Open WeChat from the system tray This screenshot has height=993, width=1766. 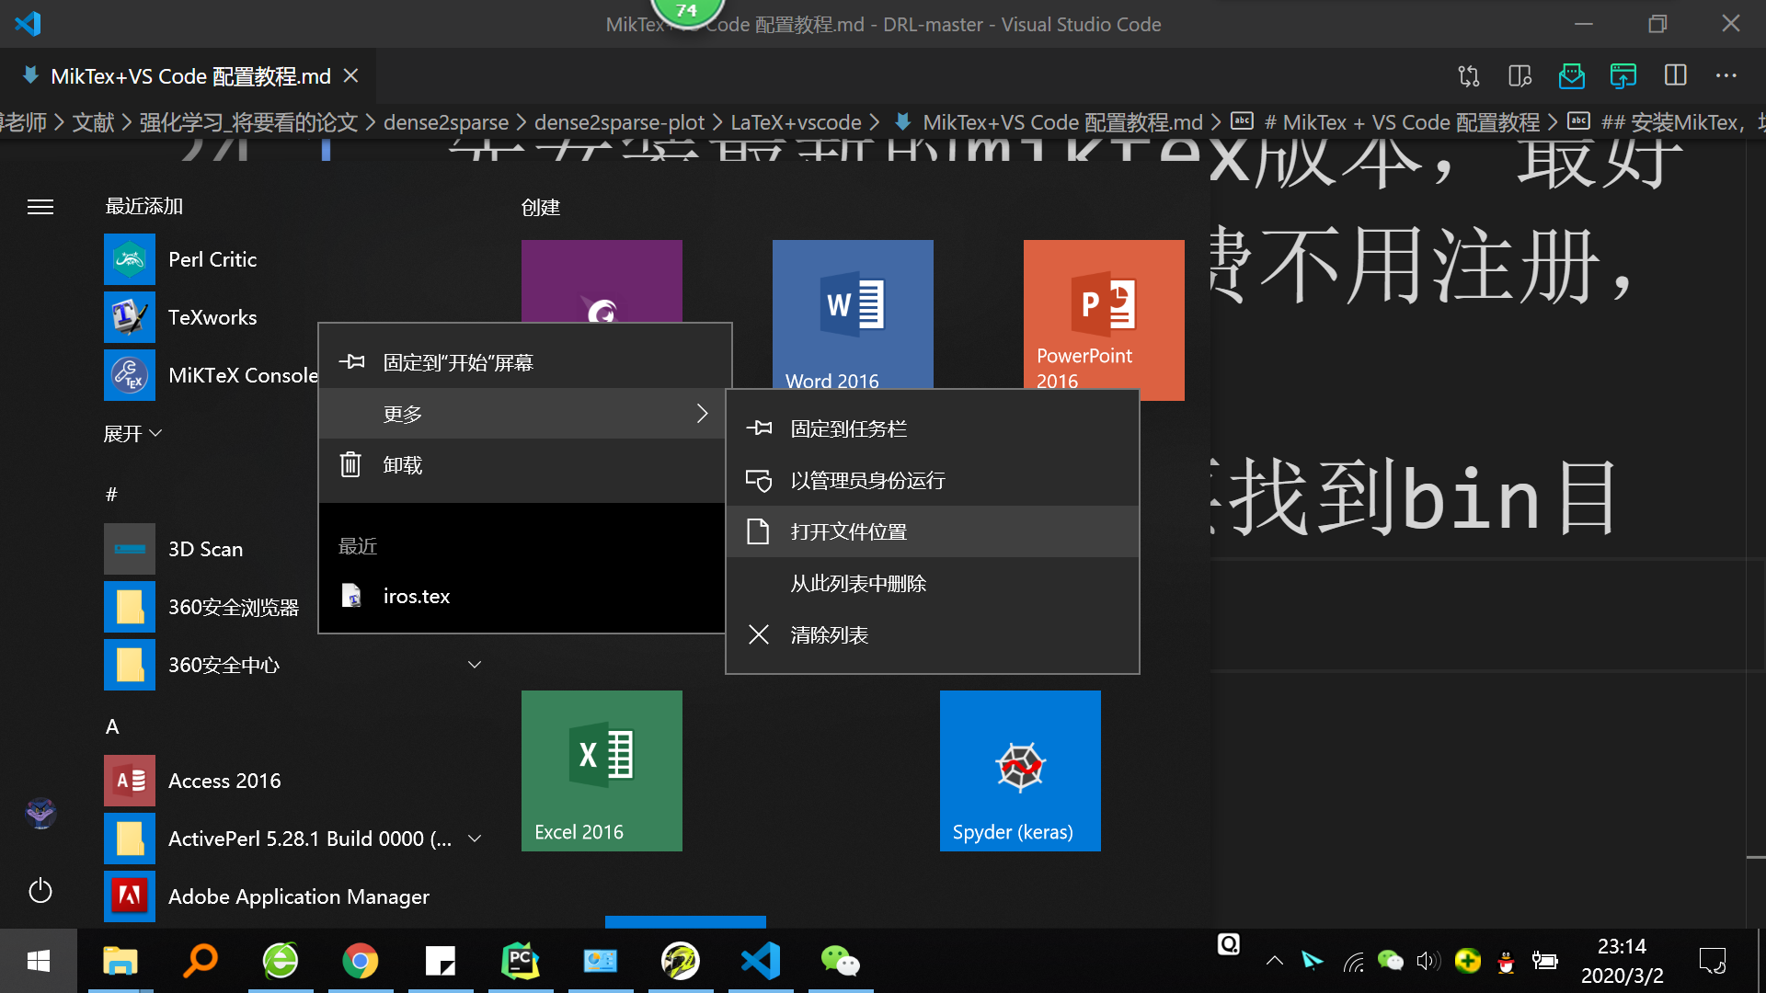1392,960
